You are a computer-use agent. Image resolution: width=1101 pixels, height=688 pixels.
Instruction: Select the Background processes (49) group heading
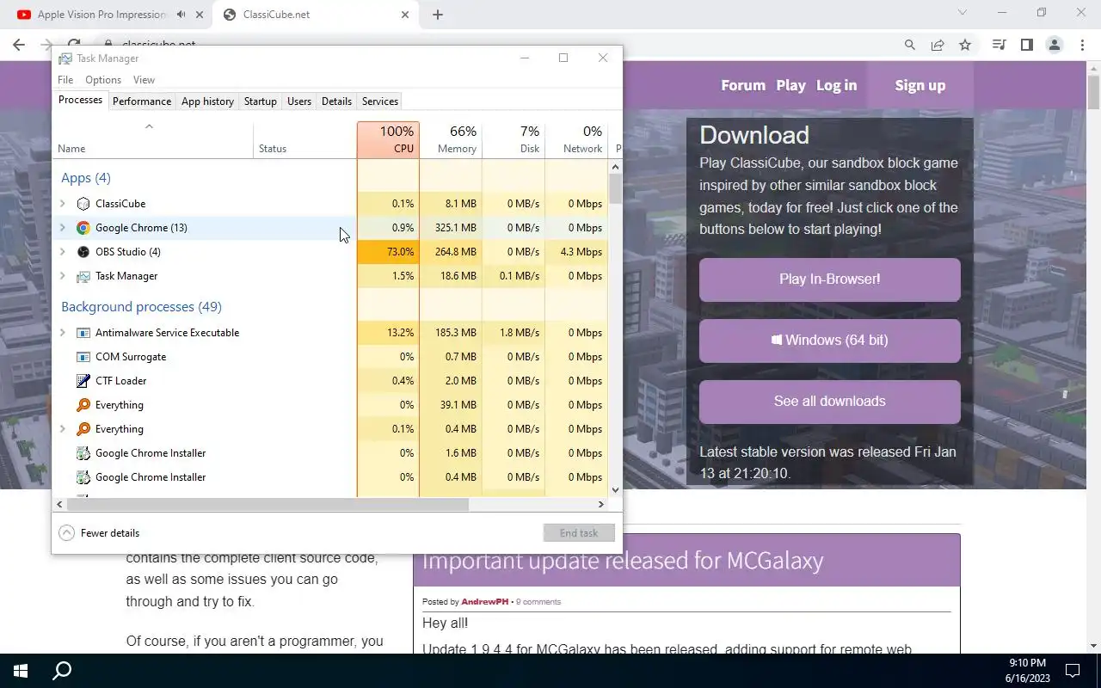tap(141, 307)
